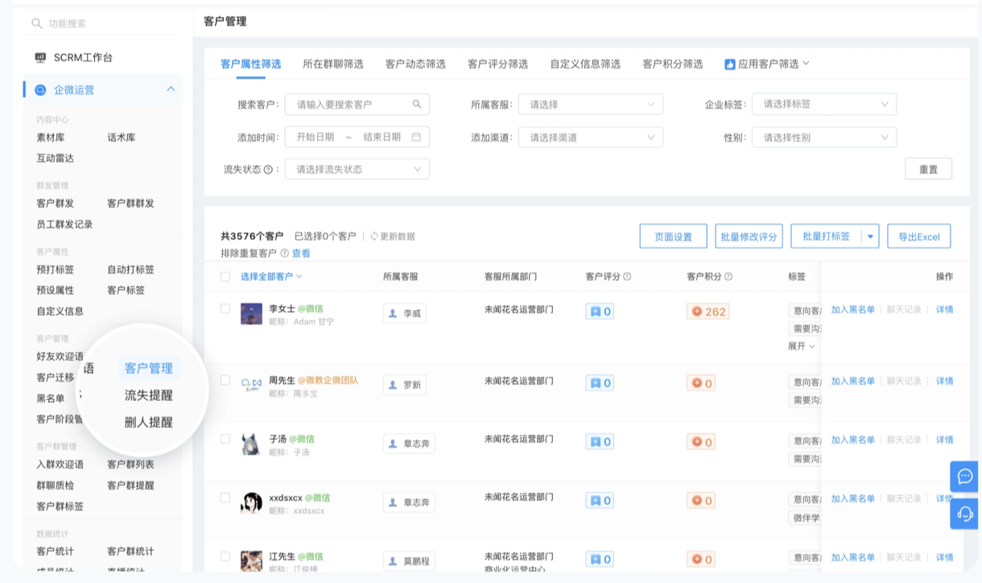
Task: Click the calendar icon in 添加时间 date range
Action: coord(416,137)
